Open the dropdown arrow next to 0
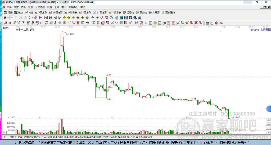Screen dimensions: 271x145 (32, 18)
